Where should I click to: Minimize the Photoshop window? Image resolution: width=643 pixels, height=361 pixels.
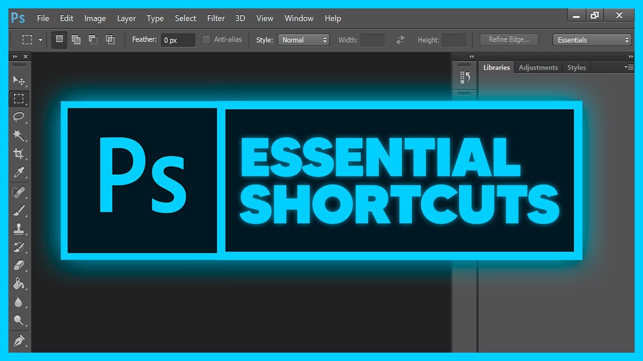576,16
